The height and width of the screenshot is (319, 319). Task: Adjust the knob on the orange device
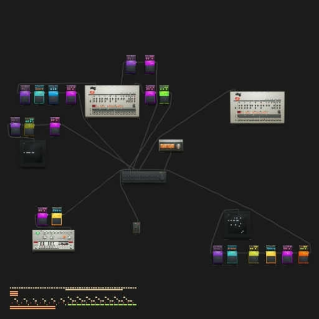[178, 146]
